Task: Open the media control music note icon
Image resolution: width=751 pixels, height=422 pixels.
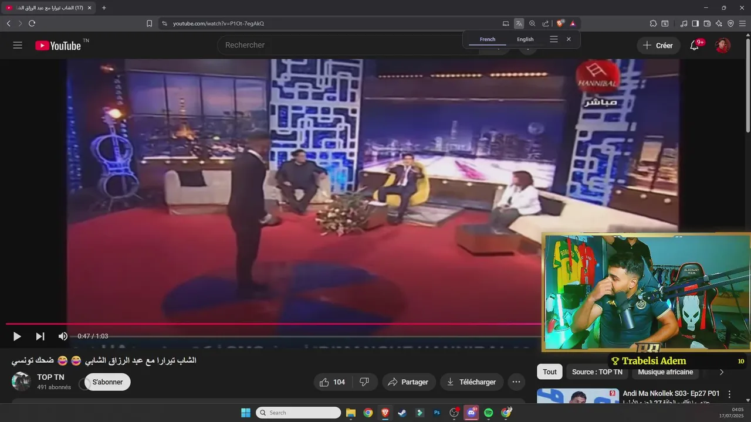Action: 684,23
